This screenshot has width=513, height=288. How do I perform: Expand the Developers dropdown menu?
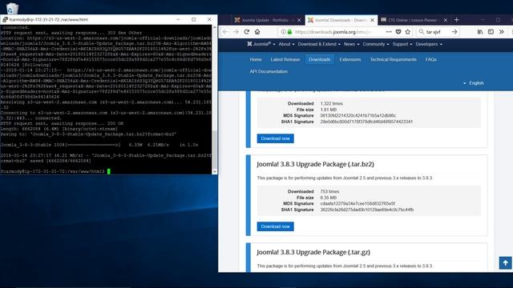[429, 44]
